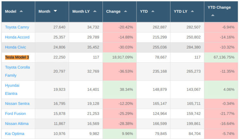
Task: Click the YTD header label
Action: pyautogui.click(x=144, y=11)
